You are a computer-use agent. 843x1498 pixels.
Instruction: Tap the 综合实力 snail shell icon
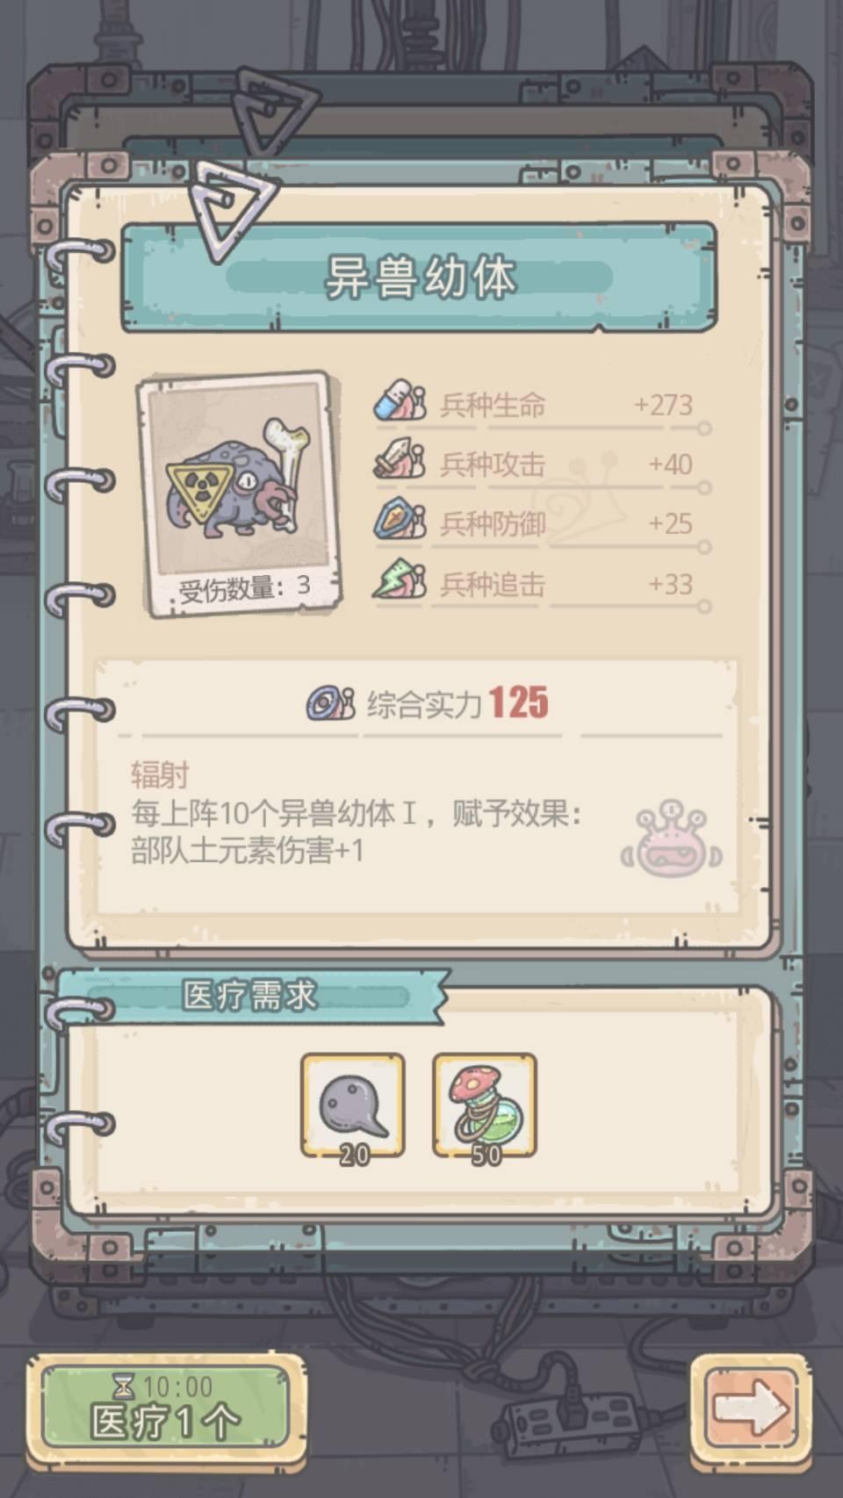click(x=330, y=703)
